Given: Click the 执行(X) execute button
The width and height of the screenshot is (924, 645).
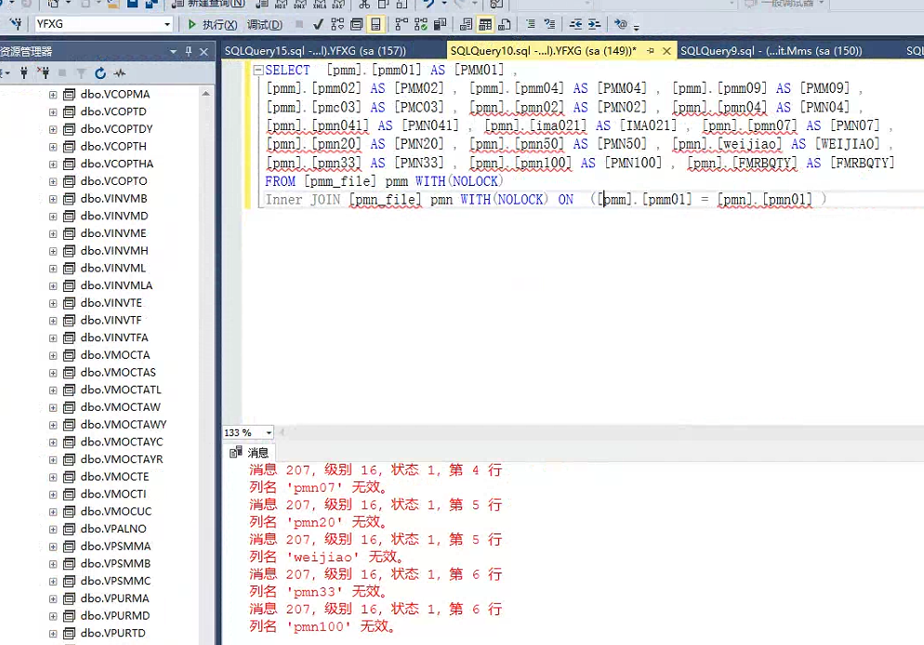Looking at the screenshot, I should (213, 24).
